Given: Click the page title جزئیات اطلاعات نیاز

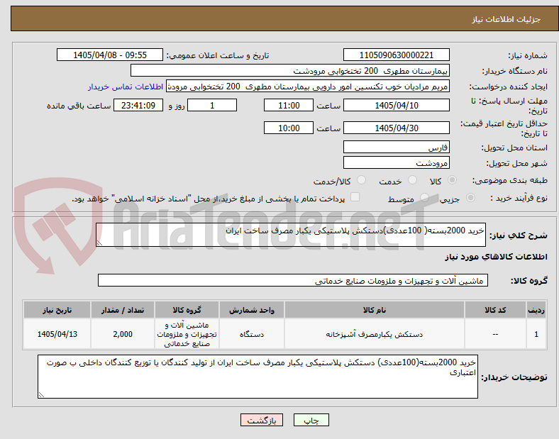Looking at the screenshot, I should pyautogui.click(x=507, y=19).
